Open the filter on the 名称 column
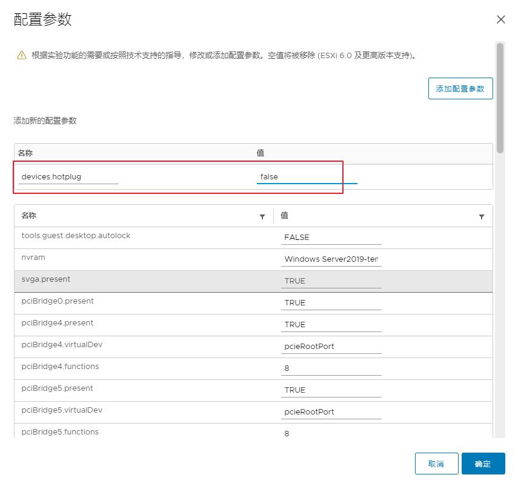 coord(262,216)
